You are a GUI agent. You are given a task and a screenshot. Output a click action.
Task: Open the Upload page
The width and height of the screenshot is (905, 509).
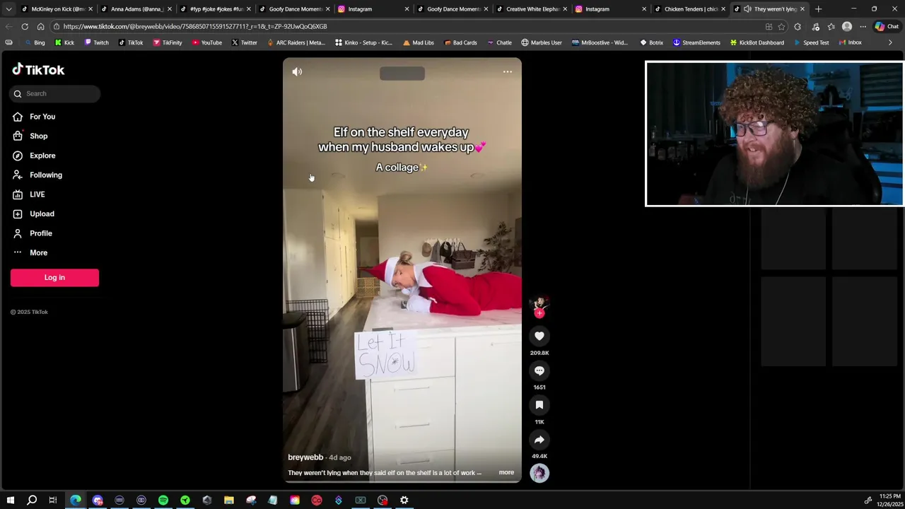42,213
